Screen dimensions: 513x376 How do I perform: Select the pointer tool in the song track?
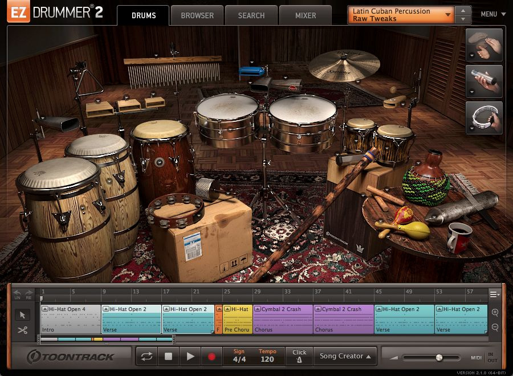23,314
